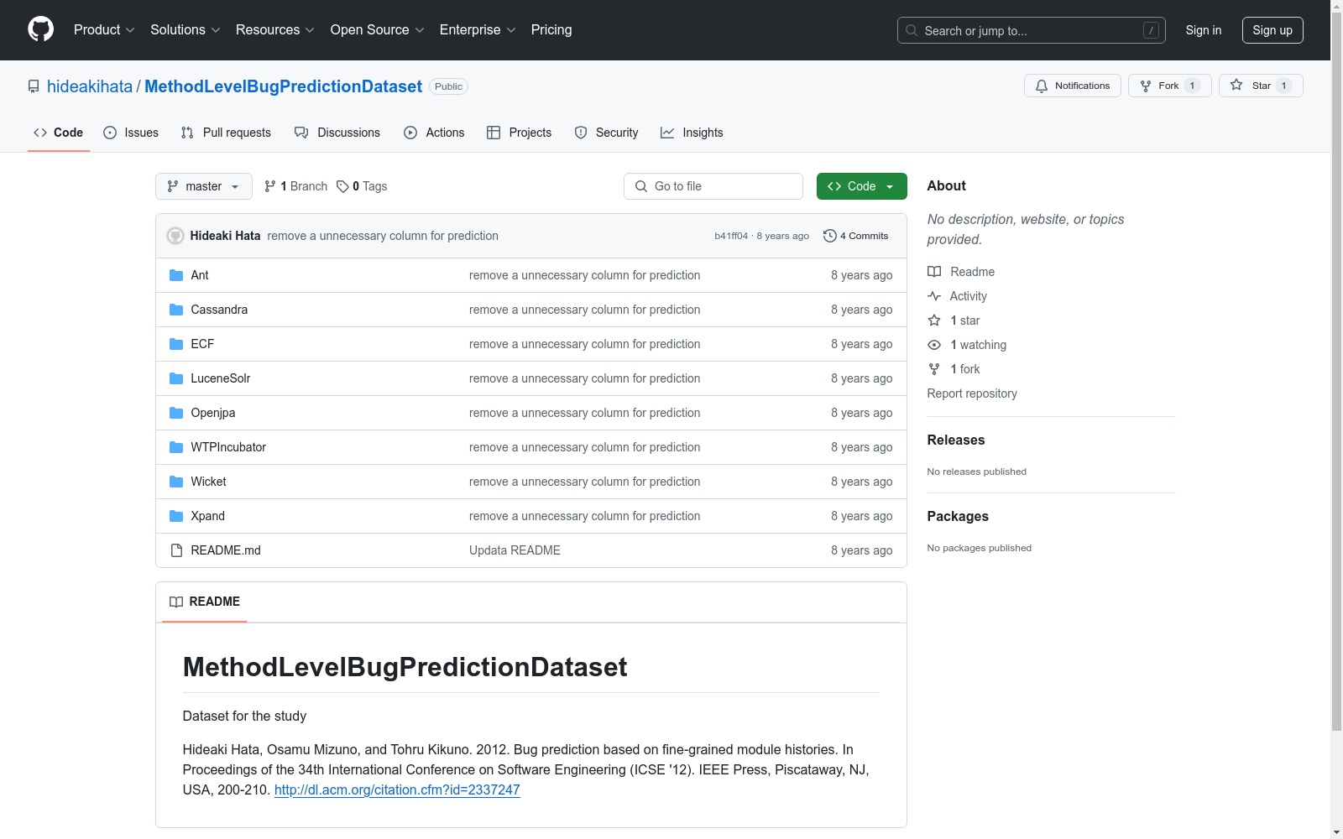Expand the green Code download dropdown

click(x=861, y=186)
